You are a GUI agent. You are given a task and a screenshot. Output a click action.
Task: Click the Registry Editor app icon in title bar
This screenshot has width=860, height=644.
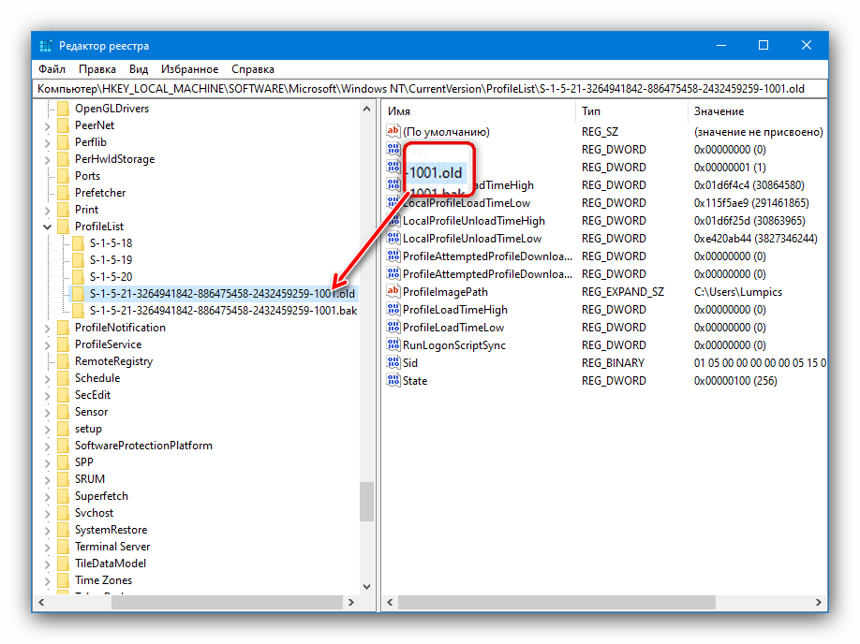click(45, 46)
